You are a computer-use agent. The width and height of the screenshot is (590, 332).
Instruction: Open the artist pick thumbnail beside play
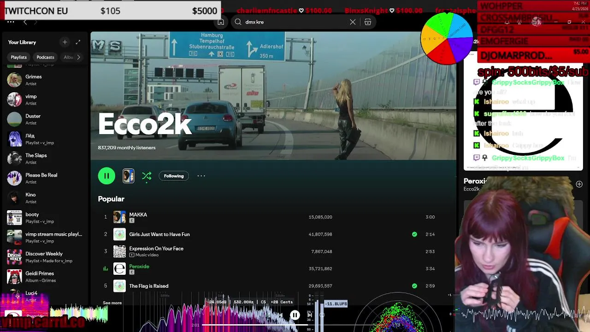pyautogui.click(x=128, y=176)
